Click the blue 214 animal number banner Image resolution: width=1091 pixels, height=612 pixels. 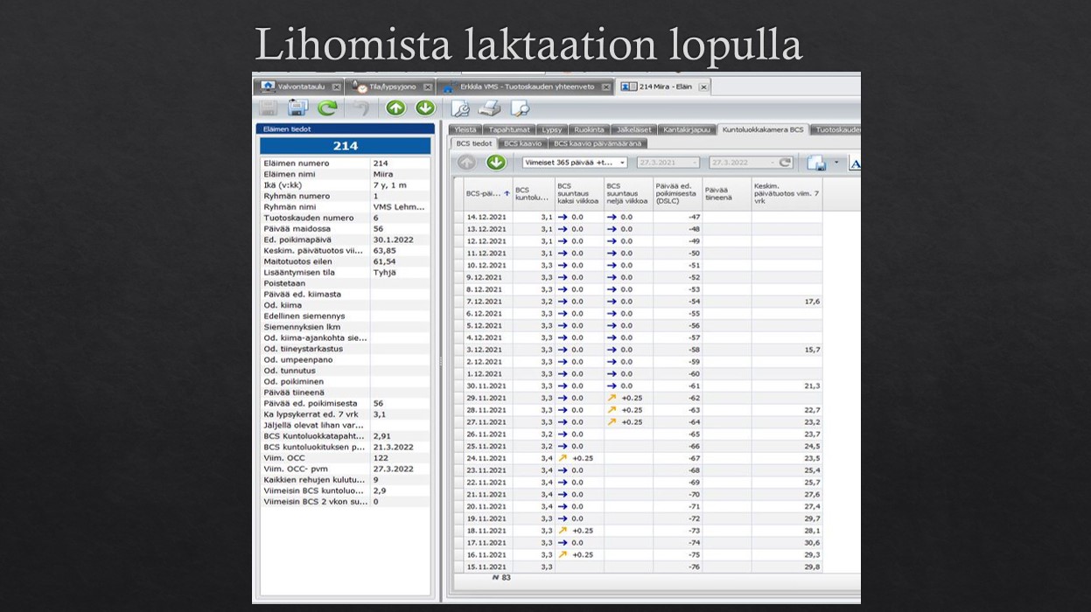[x=346, y=146]
